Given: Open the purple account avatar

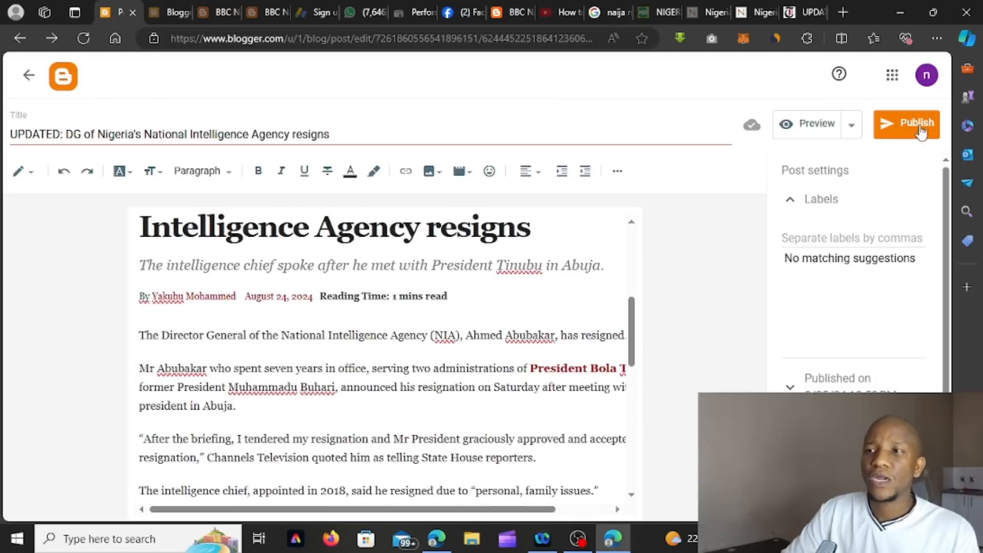Looking at the screenshot, I should [926, 75].
